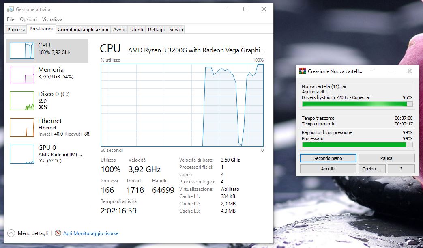Click the Processi count 166
This screenshot has width=423, height=248.
107,190
